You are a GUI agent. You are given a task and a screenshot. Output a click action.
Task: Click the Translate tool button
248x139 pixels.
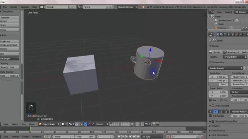pyautogui.click(x=9, y=17)
